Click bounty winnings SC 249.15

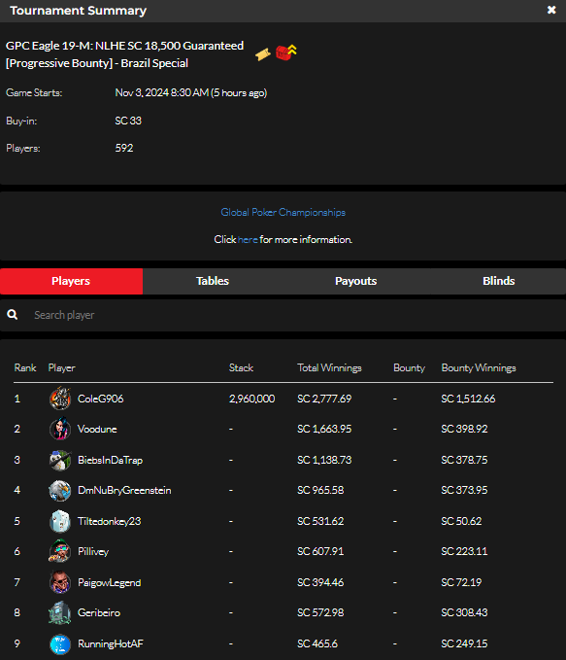pyautogui.click(x=464, y=643)
